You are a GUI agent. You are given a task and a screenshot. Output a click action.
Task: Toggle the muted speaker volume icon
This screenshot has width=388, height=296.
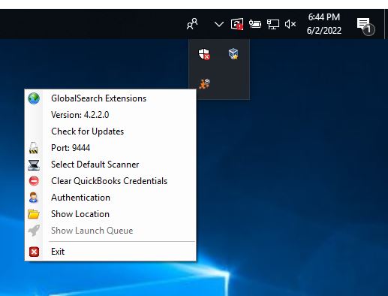[290, 24]
